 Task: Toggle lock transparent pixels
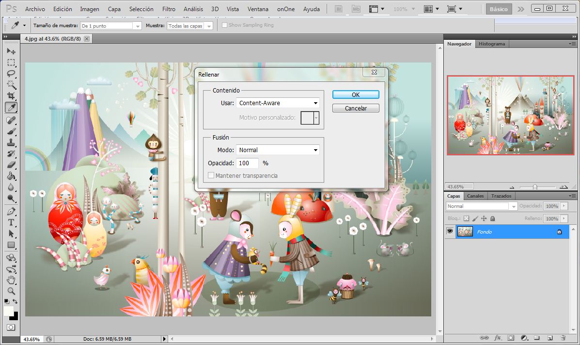467,219
